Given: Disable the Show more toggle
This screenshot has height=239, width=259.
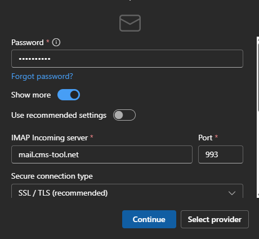Looking at the screenshot, I should [x=69, y=95].
